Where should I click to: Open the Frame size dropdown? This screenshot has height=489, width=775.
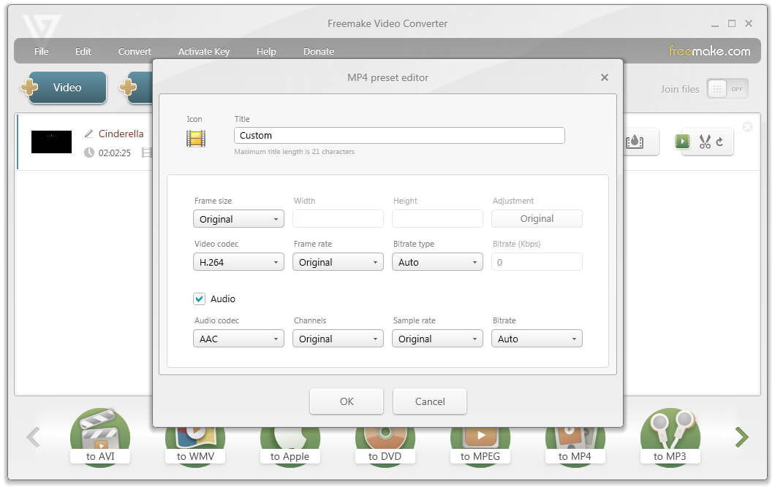[x=238, y=219]
